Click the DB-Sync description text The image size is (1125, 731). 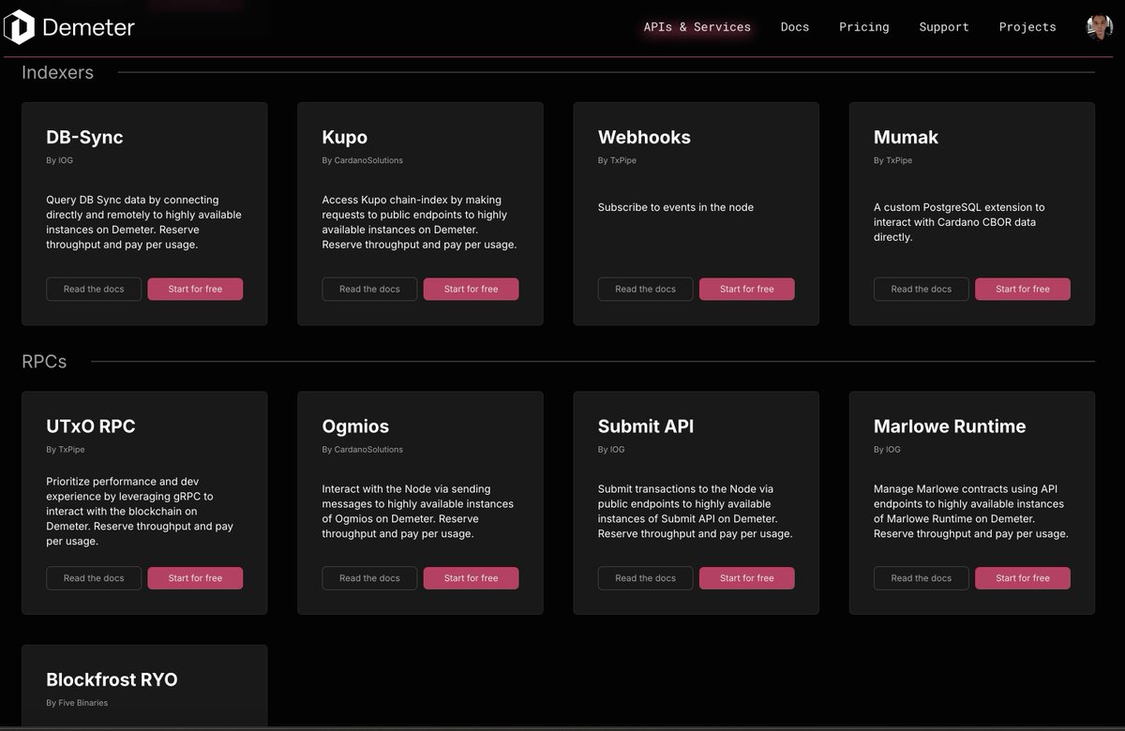[x=143, y=222]
